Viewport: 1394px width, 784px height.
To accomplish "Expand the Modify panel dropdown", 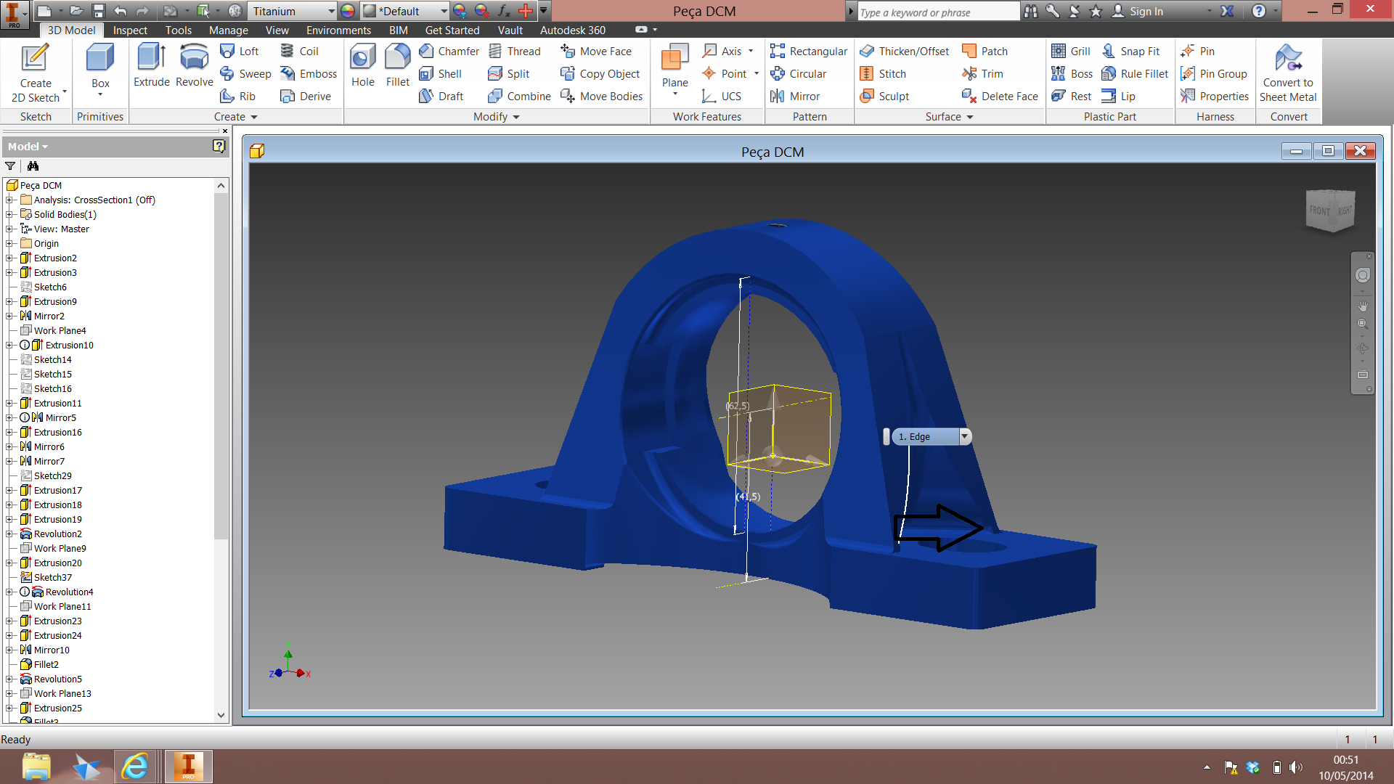I will point(516,117).
